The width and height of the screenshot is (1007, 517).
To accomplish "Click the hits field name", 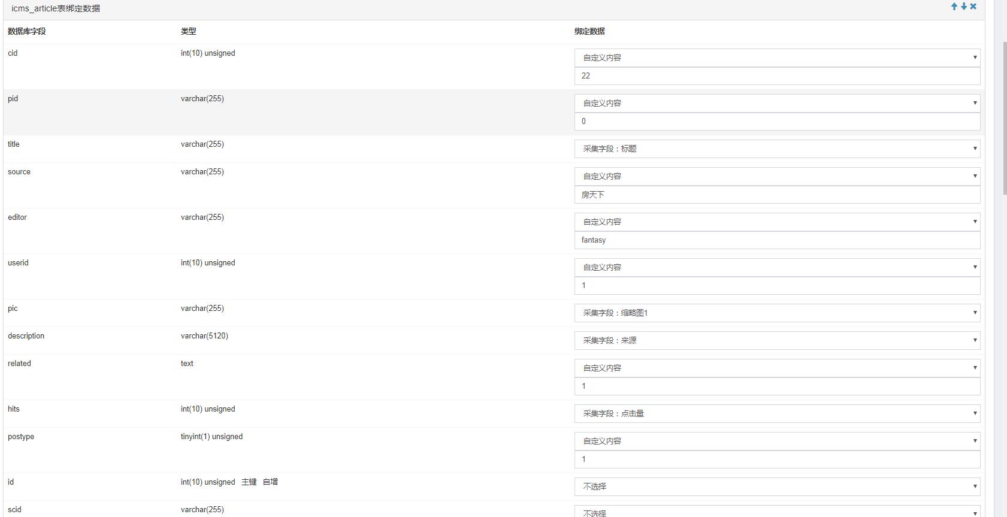I will [14, 409].
